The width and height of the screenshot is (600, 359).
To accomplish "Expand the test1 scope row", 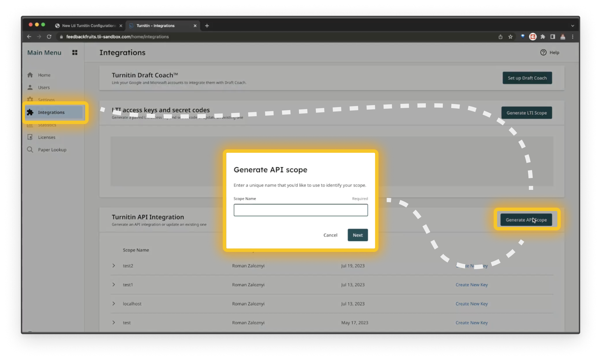I will [114, 285].
